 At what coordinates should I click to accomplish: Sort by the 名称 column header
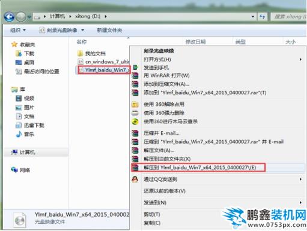point(82,42)
